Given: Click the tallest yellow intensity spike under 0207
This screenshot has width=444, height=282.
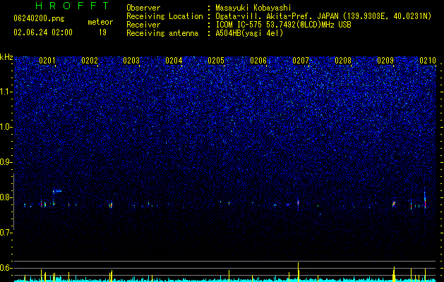Looking at the screenshot, I should point(298,271).
